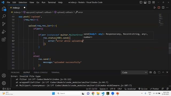Change encoding via UTF-8 status item
Screen dimensions: 171x96
112,89
